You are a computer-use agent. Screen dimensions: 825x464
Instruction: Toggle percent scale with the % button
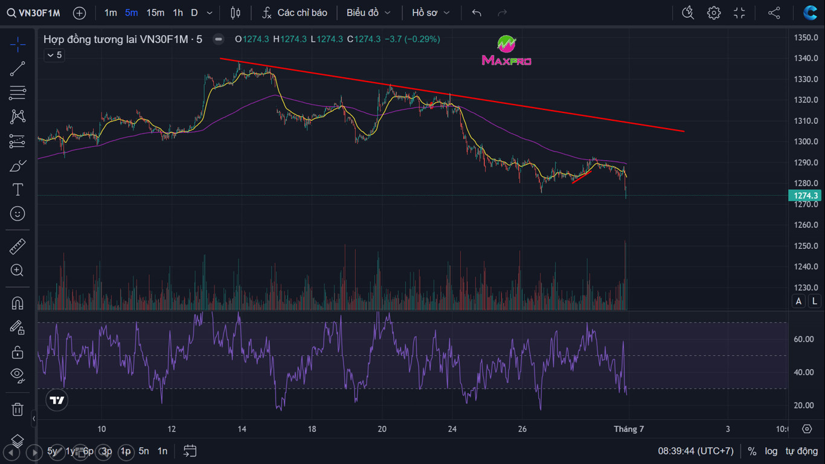pos(752,451)
